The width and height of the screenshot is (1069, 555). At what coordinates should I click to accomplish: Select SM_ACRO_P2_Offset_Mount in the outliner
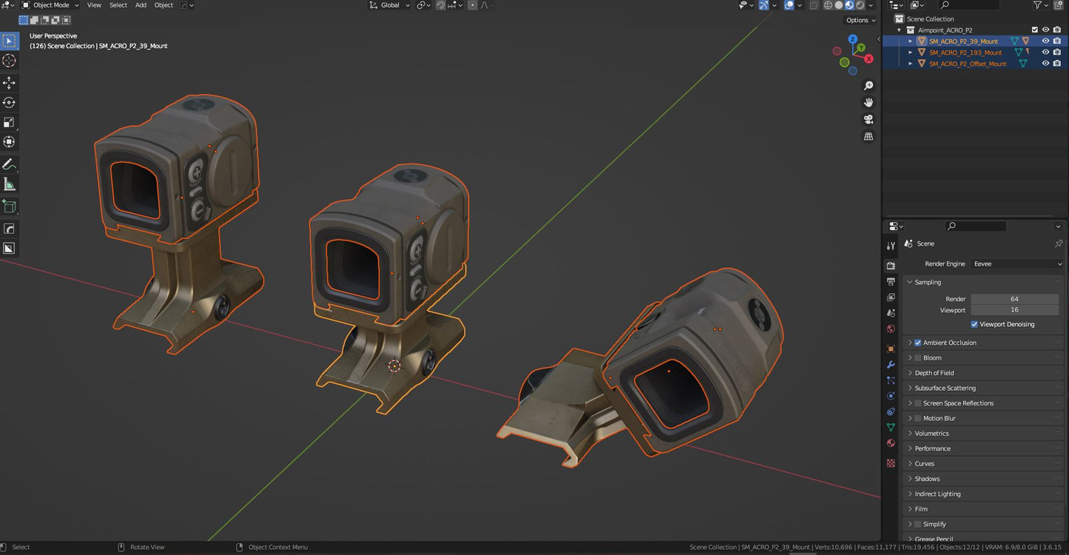969,63
